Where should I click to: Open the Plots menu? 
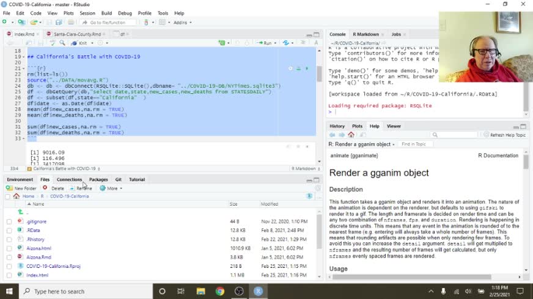click(x=68, y=13)
